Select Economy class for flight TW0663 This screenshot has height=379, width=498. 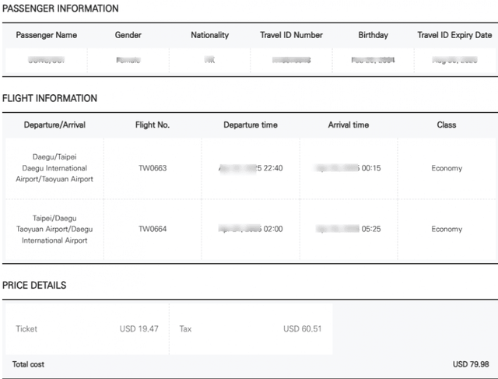447,168
